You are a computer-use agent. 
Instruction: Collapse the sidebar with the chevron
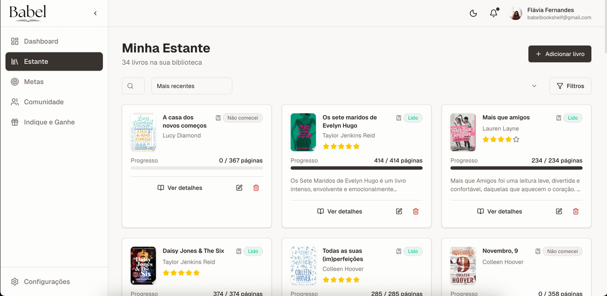pyautogui.click(x=95, y=14)
